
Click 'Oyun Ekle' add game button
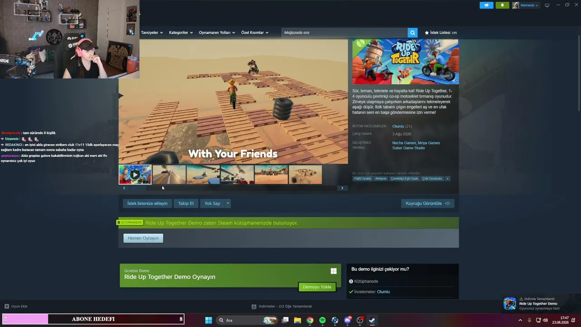tap(16, 307)
